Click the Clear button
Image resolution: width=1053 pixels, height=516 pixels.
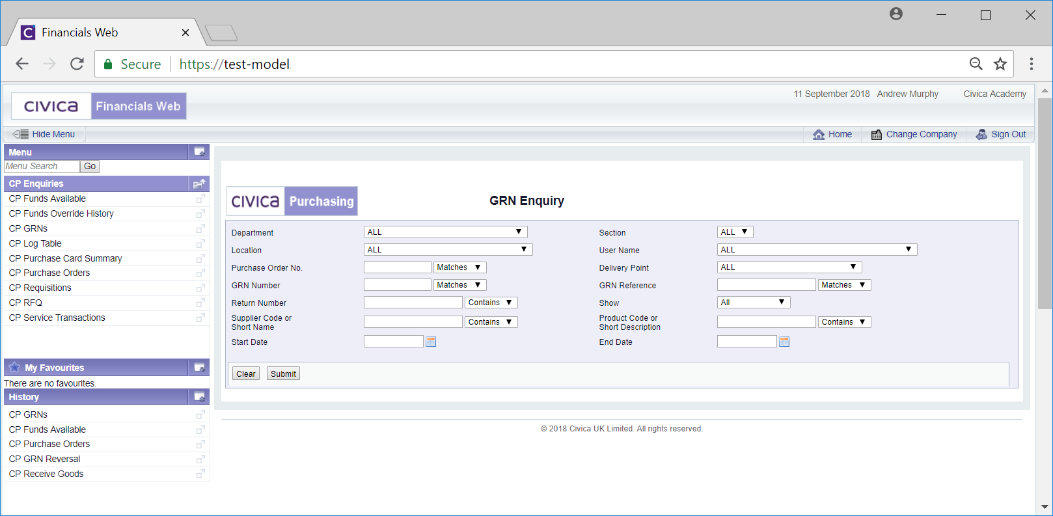pyautogui.click(x=246, y=373)
